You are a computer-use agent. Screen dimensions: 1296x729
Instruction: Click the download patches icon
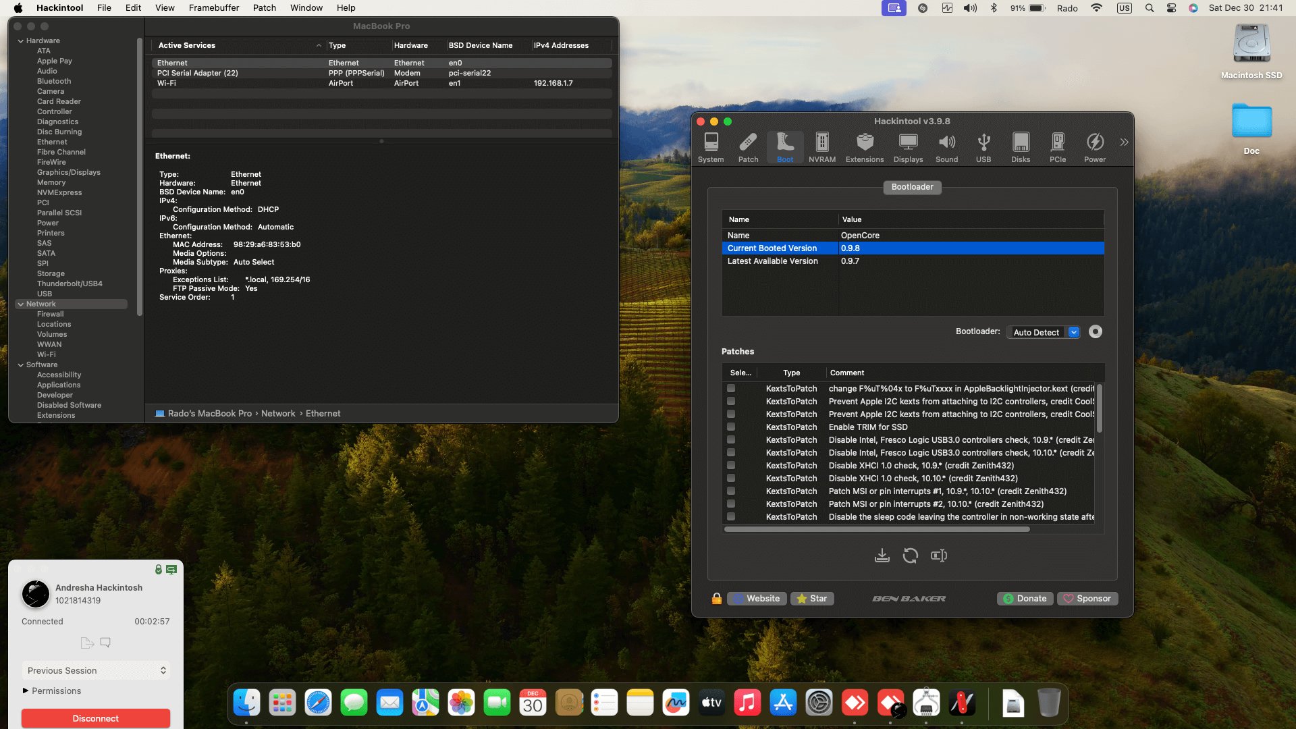pos(882,556)
